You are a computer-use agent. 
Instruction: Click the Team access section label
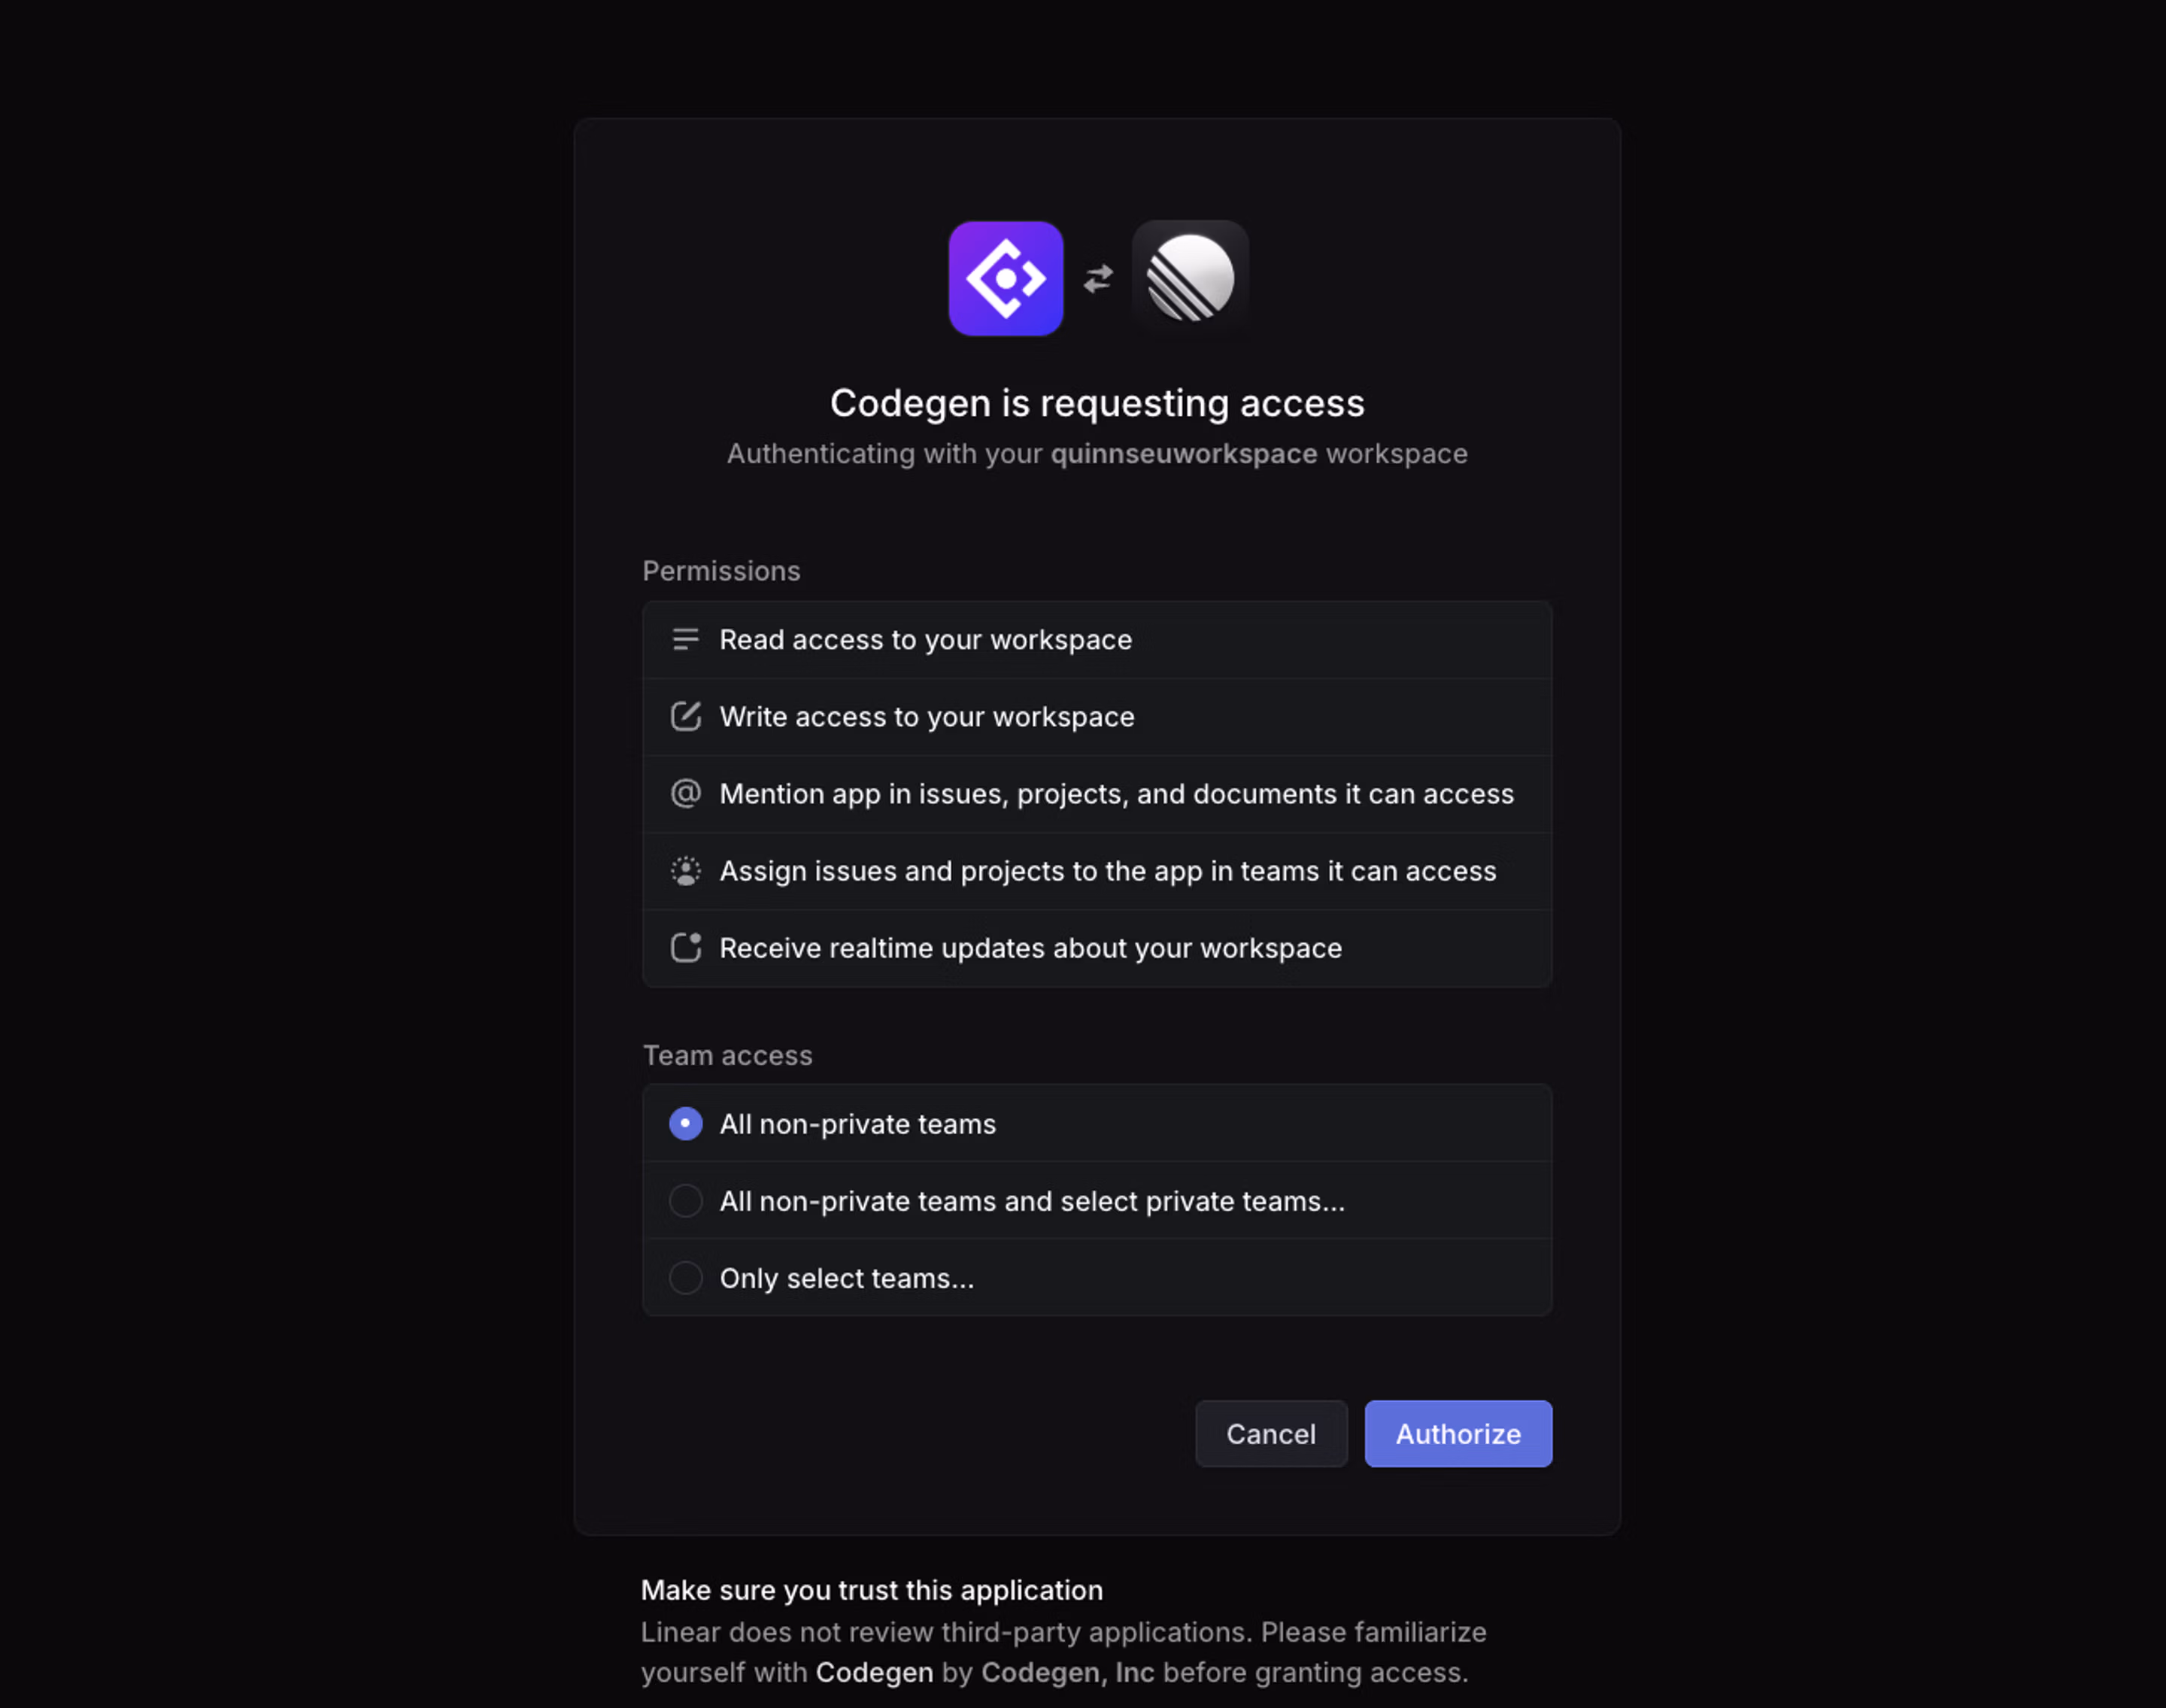pos(727,1055)
